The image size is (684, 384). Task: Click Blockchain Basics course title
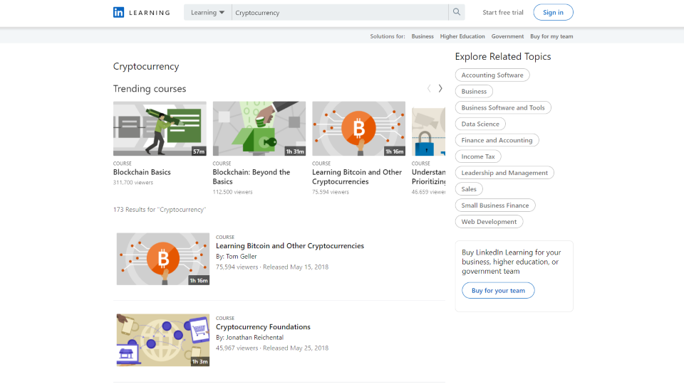point(142,172)
